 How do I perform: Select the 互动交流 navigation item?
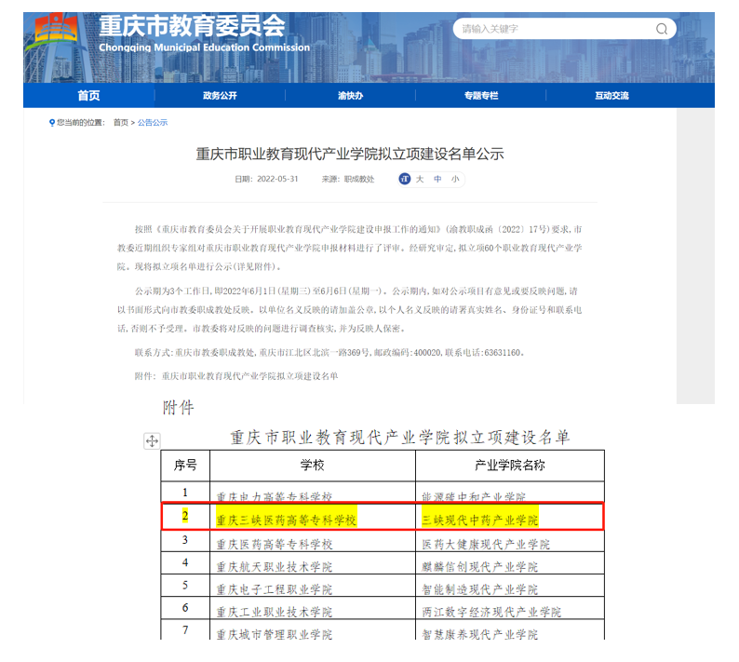pos(611,96)
